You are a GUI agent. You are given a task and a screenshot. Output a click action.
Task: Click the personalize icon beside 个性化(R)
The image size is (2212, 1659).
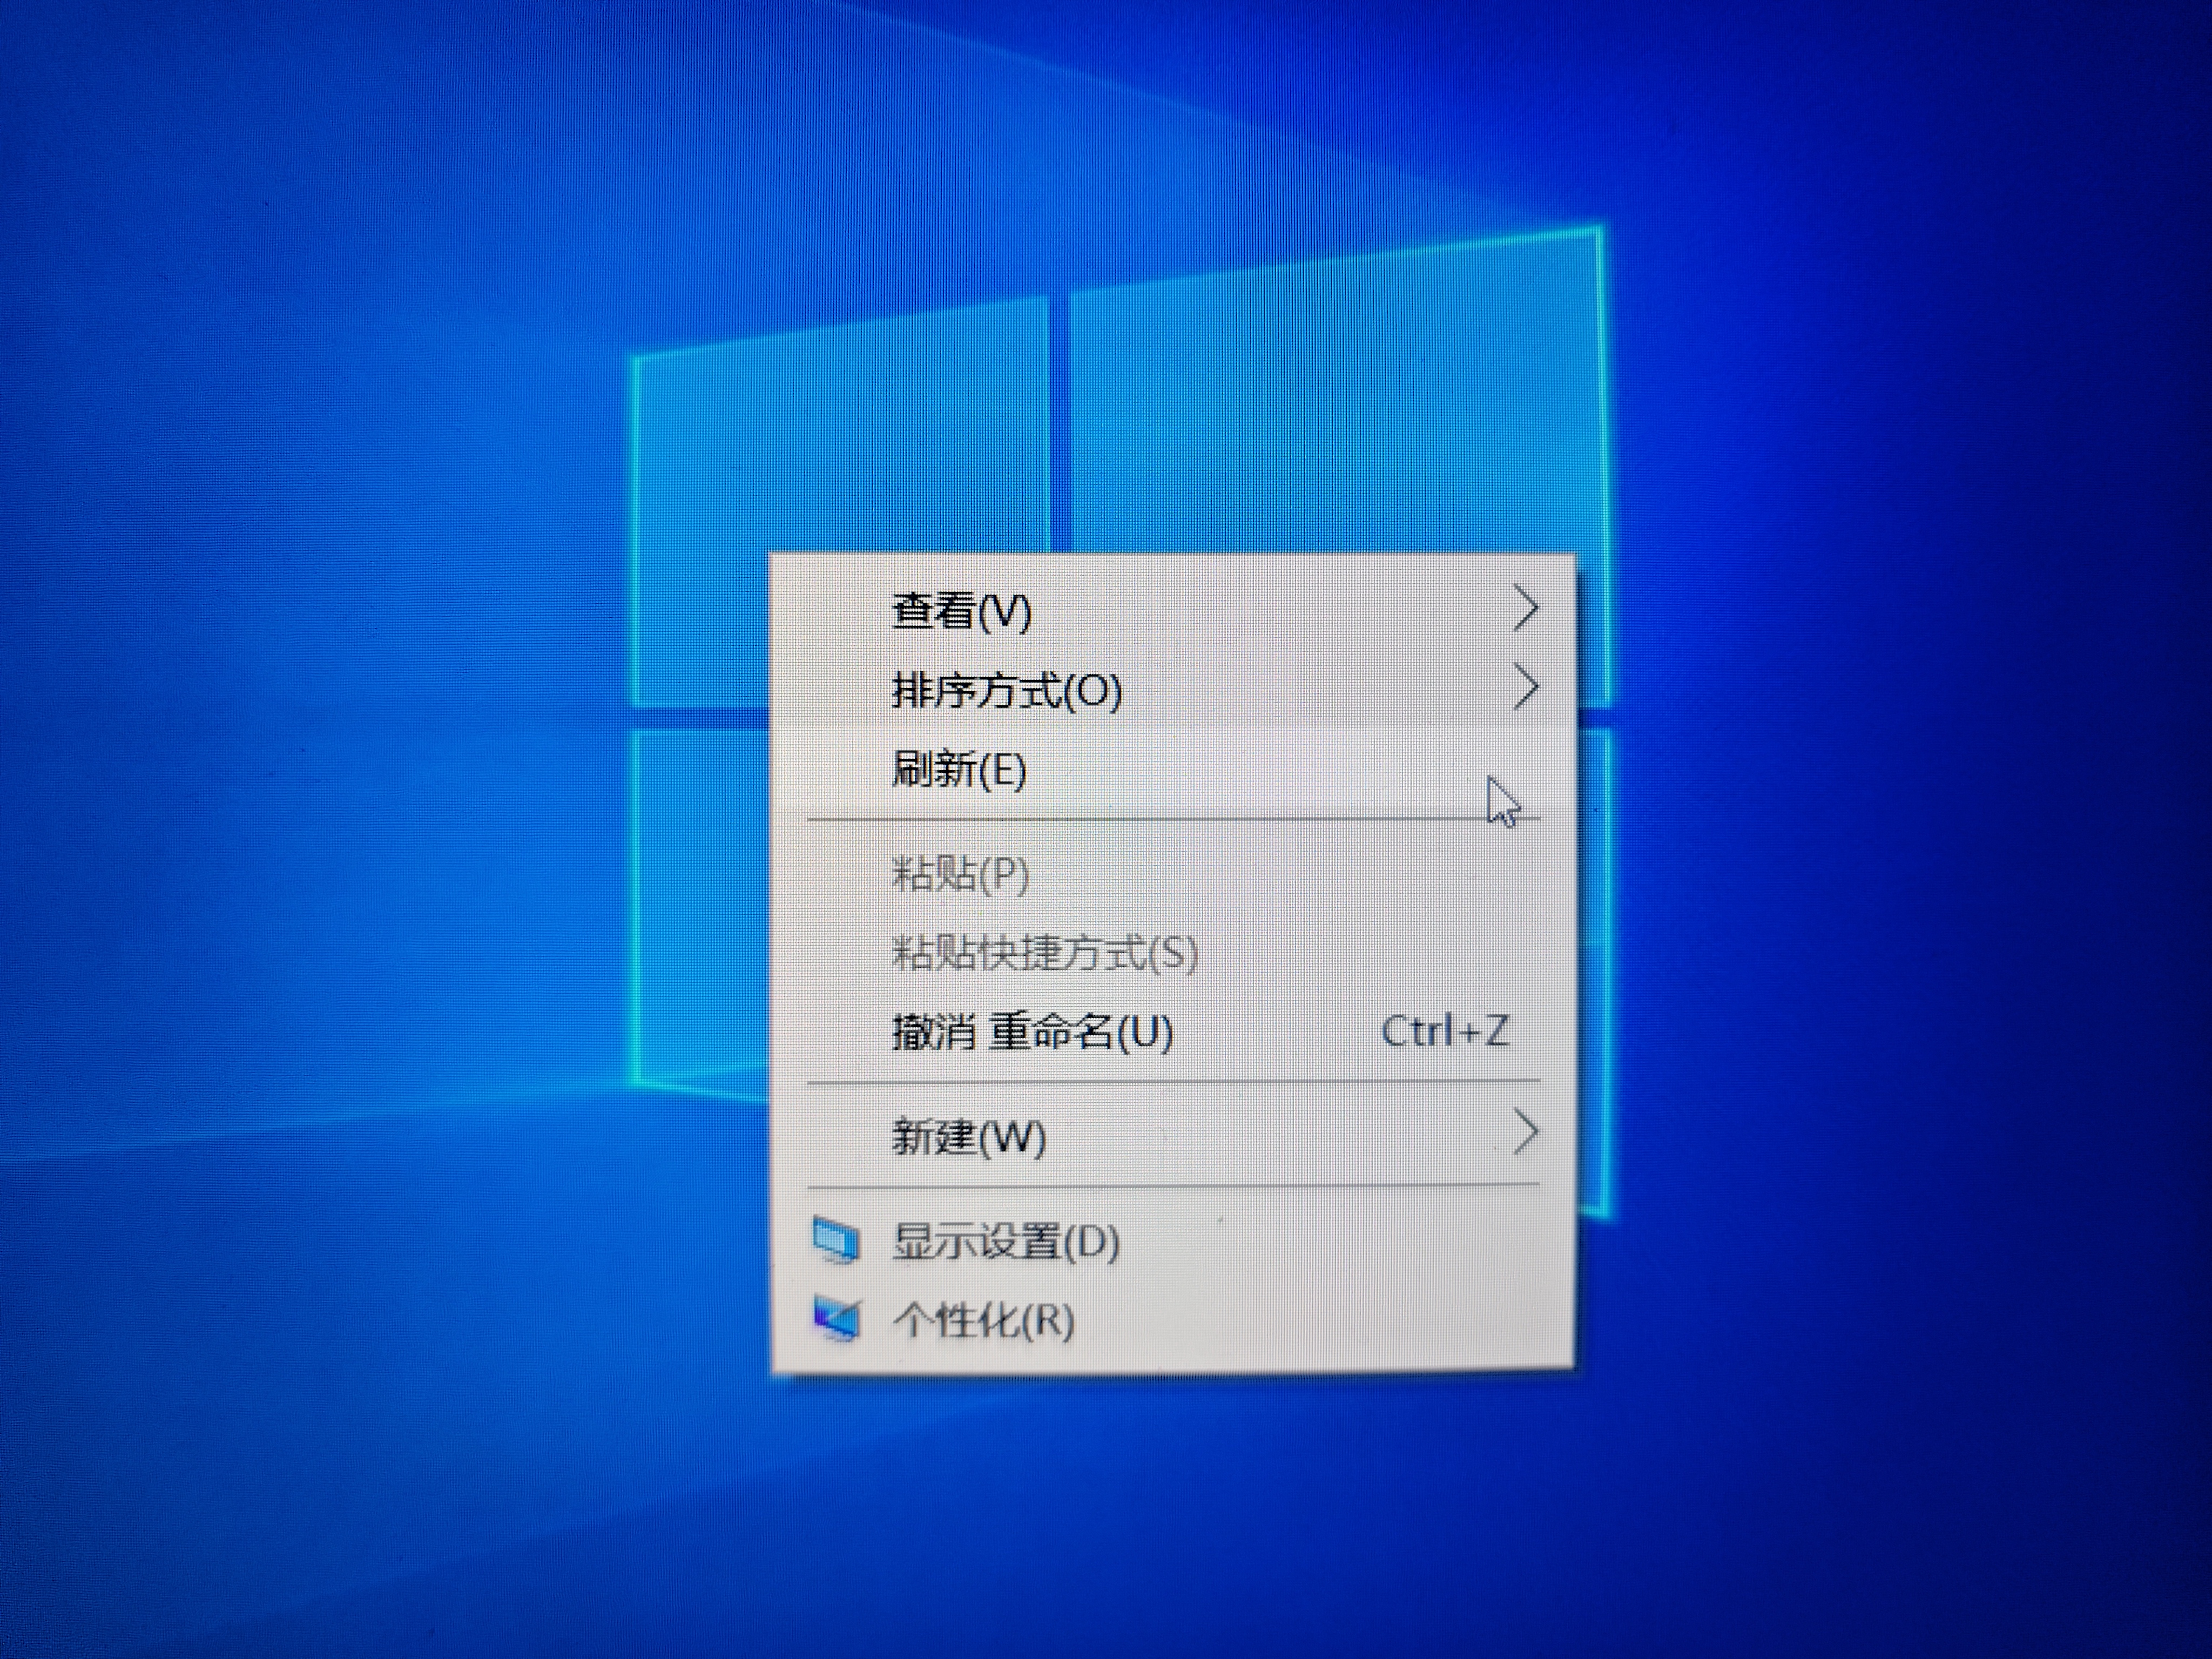(x=836, y=1319)
